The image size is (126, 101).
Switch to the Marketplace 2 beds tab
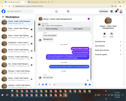pos(39,2)
